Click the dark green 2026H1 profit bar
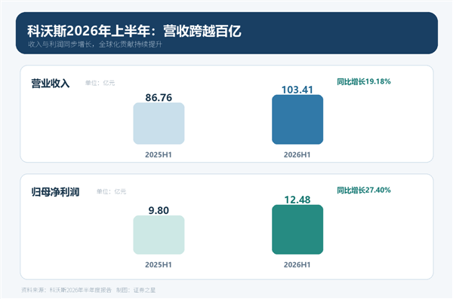This screenshot has width=453, height=299. coord(297,230)
